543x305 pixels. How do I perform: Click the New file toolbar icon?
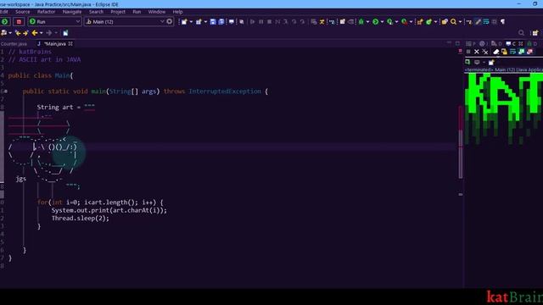click(x=184, y=22)
